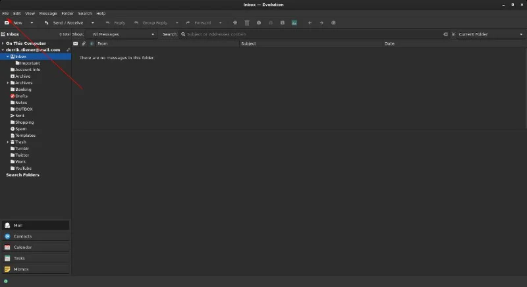The height and width of the screenshot is (287, 527).
Task: Click the Send / Receive button
Action: pyautogui.click(x=64, y=23)
